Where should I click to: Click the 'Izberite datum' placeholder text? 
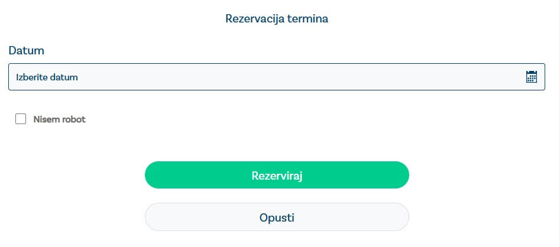coord(47,77)
